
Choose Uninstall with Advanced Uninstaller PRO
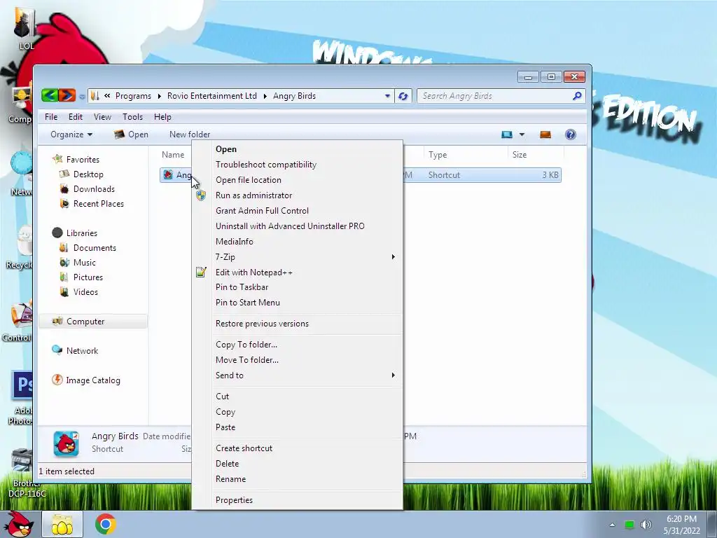pyautogui.click(x=297, y=226)
